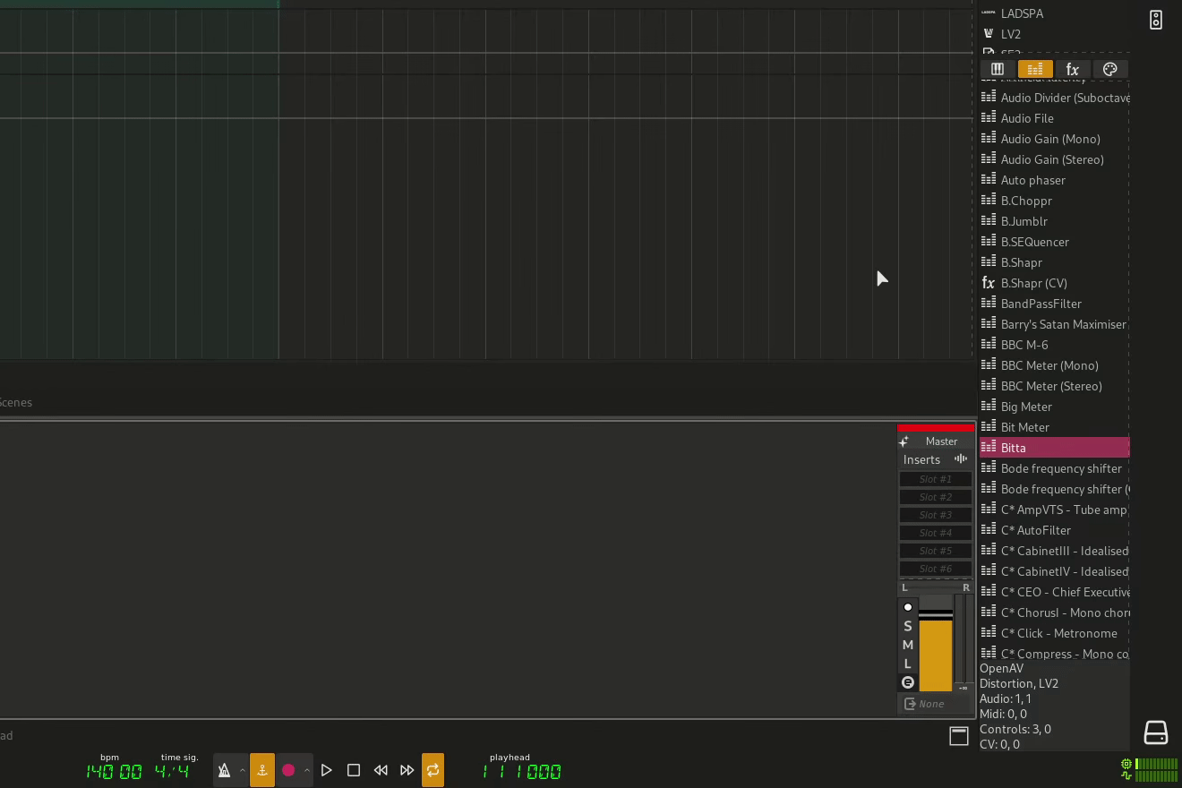Open the speaker monitor panel icon
This screenshot has height=788, width=1182.
point(1156,20)
